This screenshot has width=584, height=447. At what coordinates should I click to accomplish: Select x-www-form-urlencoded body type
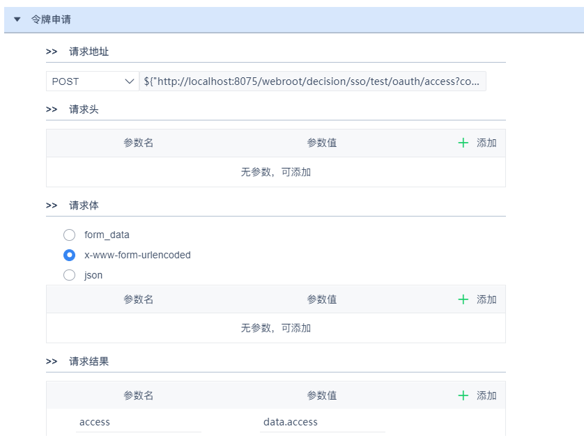[69, 255]
